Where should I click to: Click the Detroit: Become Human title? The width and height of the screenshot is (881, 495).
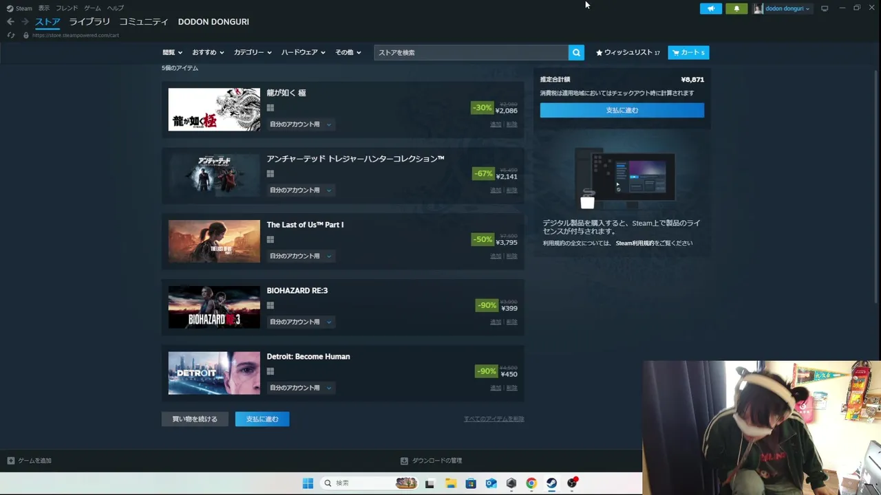point(308,357)
